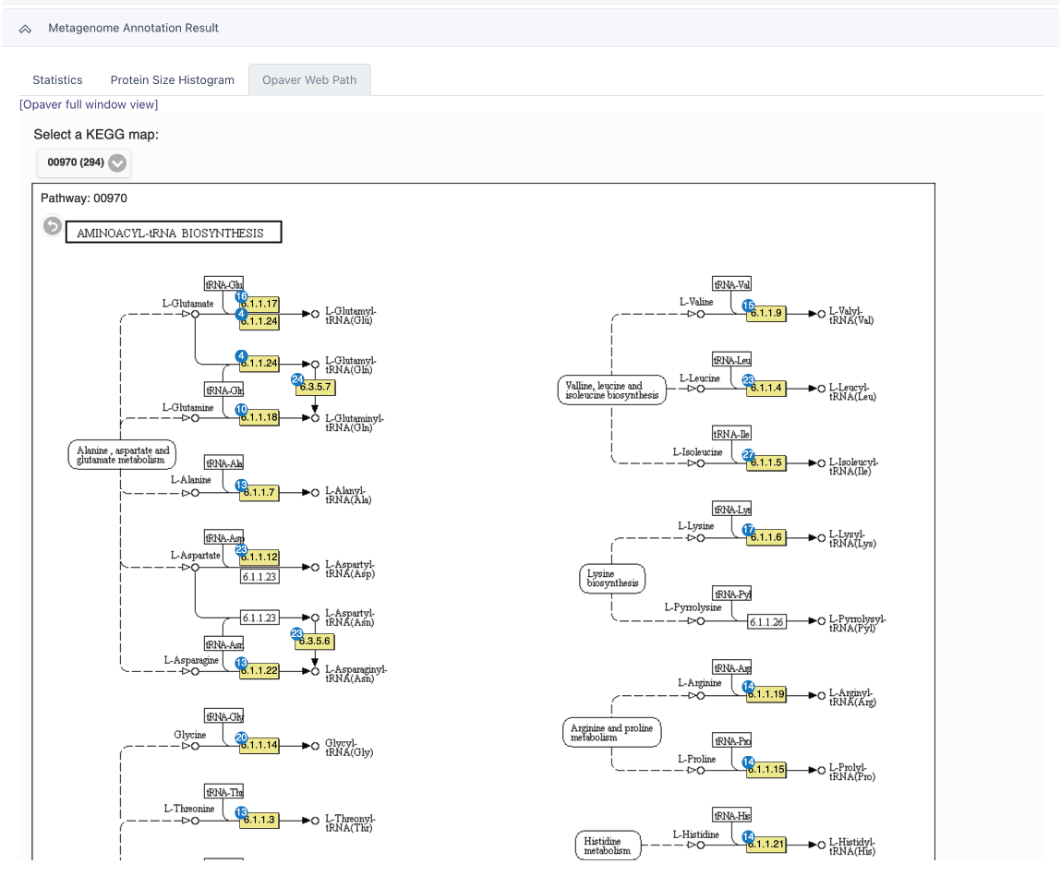Click the blue badge on 6.1.1.21

[x=748, y=836]
